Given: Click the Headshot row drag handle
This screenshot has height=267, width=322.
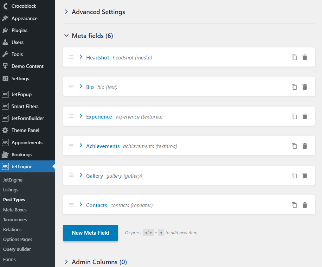Looking at the screenshot, I should click(71, 57).
